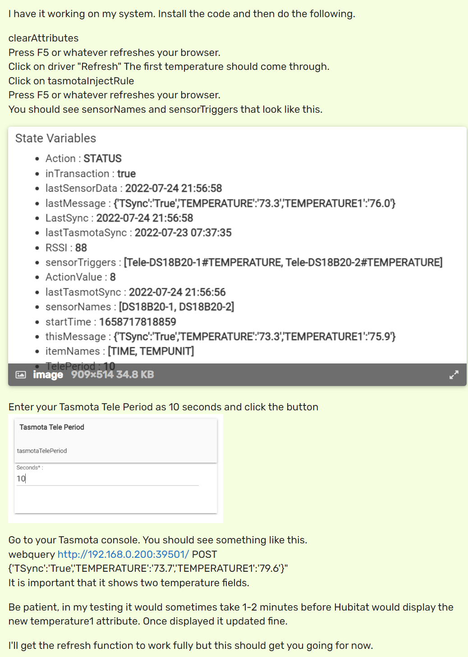Click the thisMessage state variable entry
Viewport: 468px width, 657px height.
(220, 337)
